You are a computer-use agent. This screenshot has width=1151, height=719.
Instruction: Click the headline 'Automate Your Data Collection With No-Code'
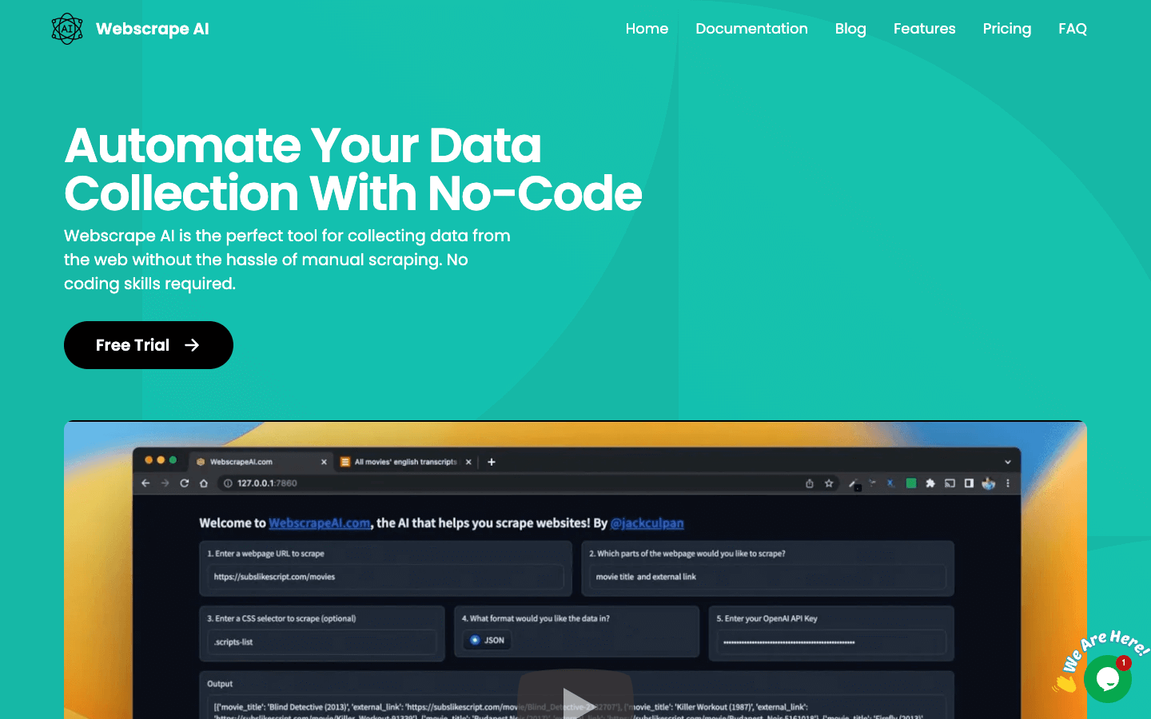point(353,169)
